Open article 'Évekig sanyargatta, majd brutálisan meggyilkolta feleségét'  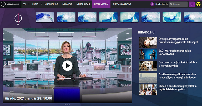[x=178, y=41]
